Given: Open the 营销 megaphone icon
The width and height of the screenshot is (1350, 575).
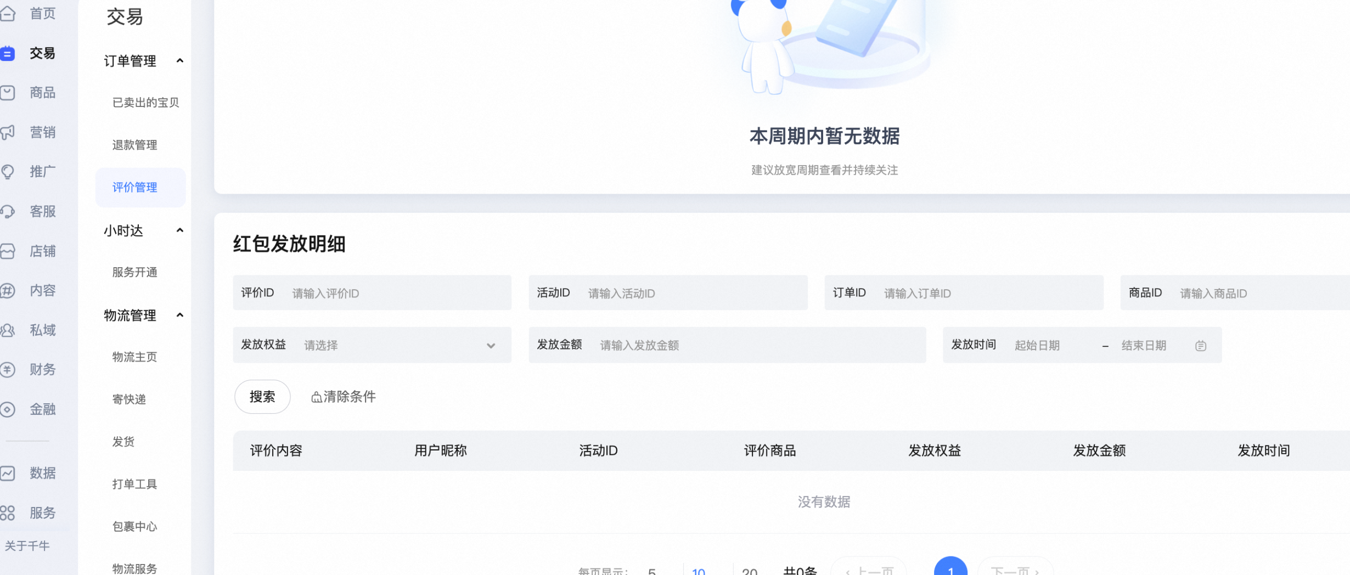Looking at the screenshot, I should pyautogui.click(x=8, y=132).
